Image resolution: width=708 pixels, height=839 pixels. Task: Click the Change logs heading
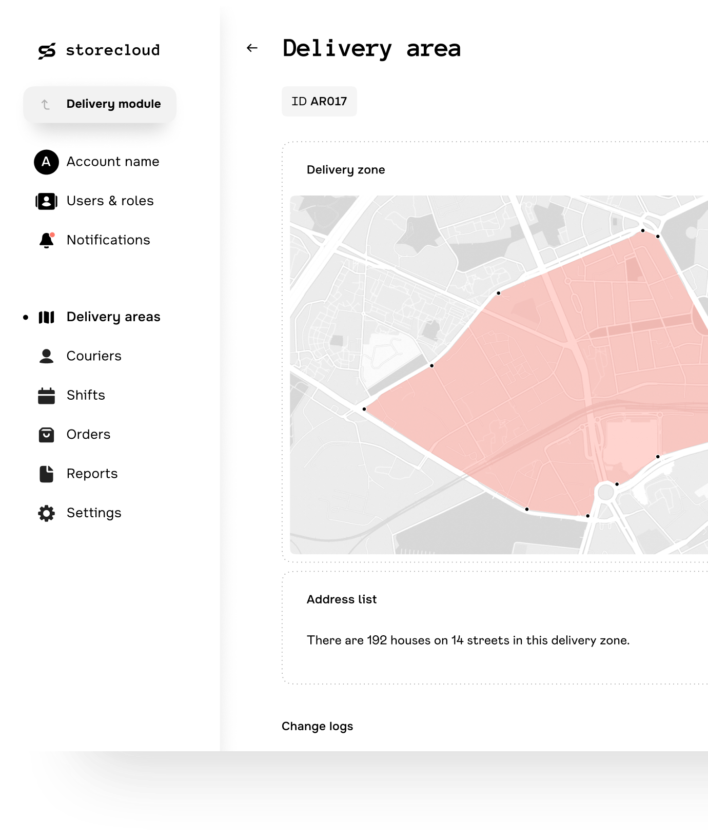pyautogui.click(x=318, y=727)
